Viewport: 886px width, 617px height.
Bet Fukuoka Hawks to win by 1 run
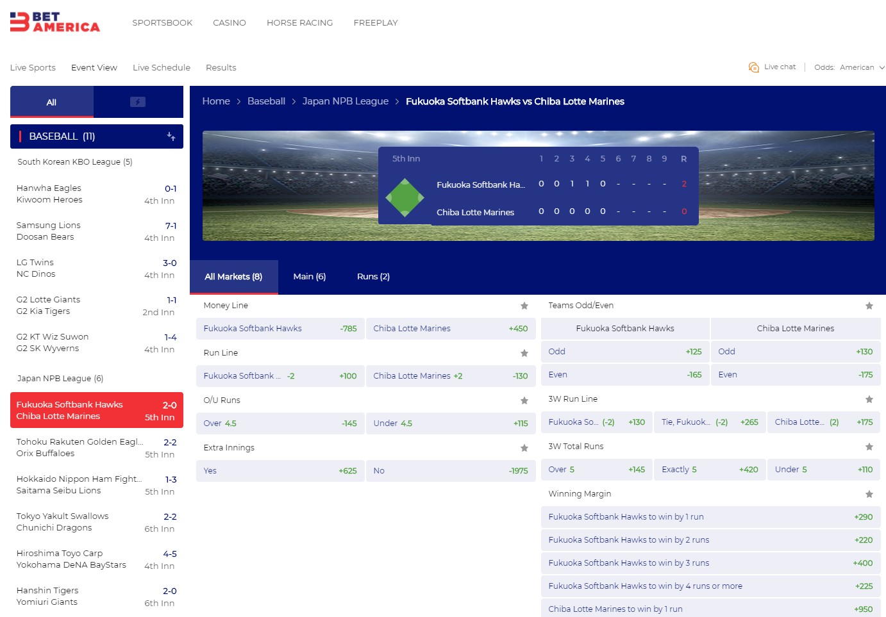[711, 517]
